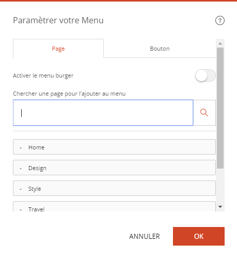Select the Design menu entry
Screen dimensions: 237x258
tap(114, 168)
